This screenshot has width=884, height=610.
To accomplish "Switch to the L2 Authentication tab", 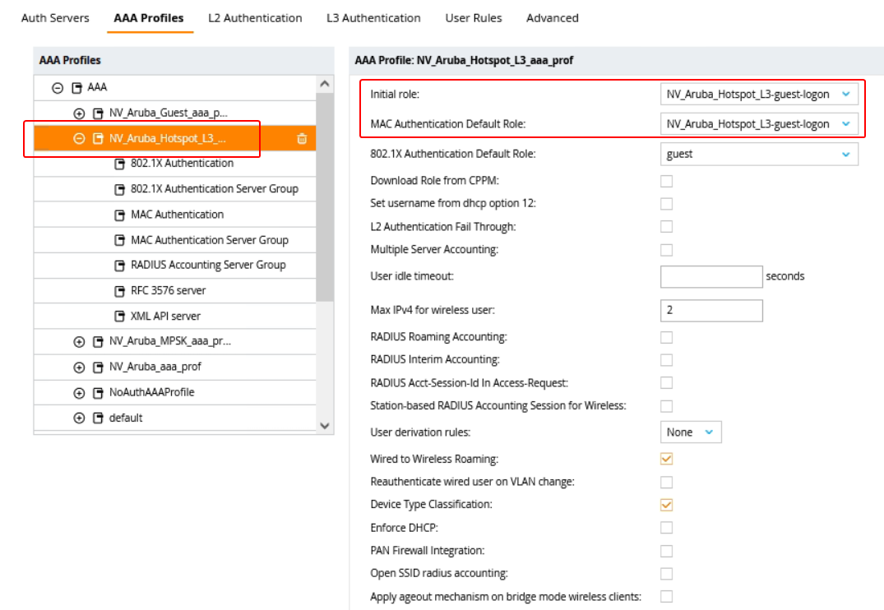I will pyautogui.click(x=255, y=18).
